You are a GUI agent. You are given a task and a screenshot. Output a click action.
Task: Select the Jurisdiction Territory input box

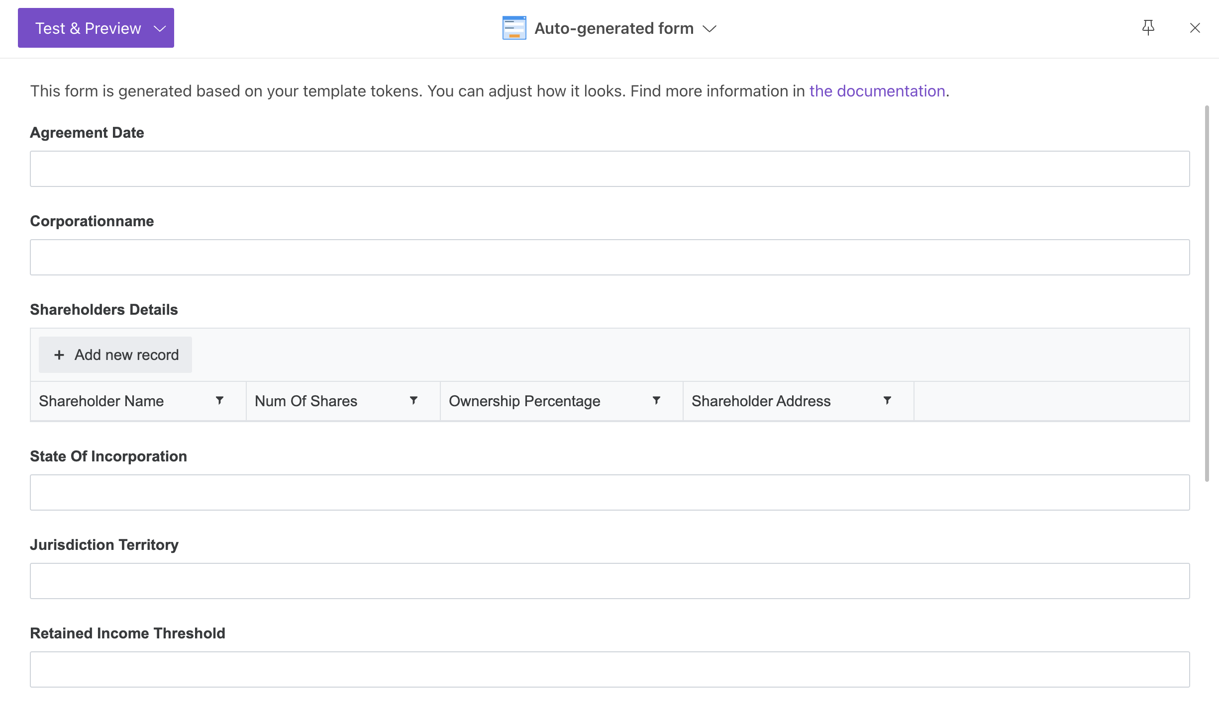click(x=609, y=581)
